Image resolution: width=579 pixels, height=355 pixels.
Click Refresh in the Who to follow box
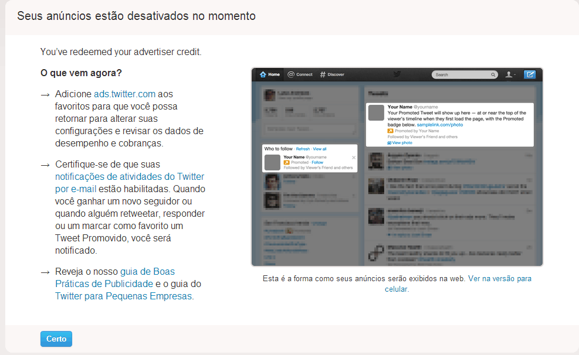[x=303, y=149]
